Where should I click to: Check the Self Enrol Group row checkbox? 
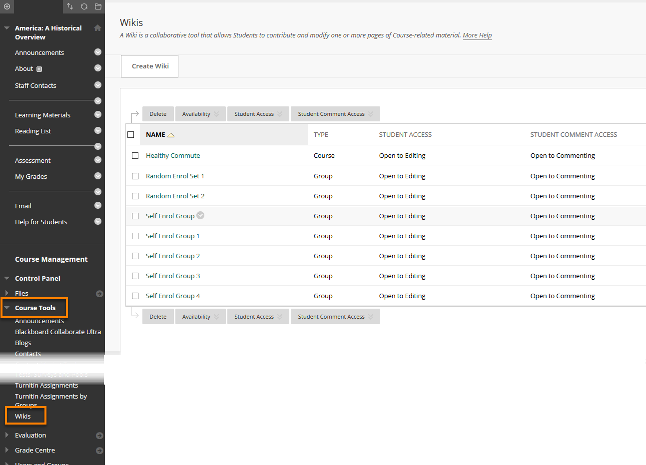135,216
